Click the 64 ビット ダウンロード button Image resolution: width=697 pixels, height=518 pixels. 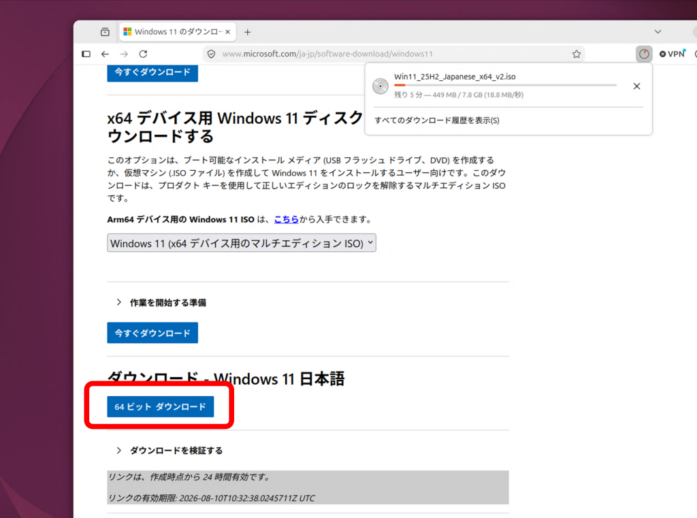[161, 406]
